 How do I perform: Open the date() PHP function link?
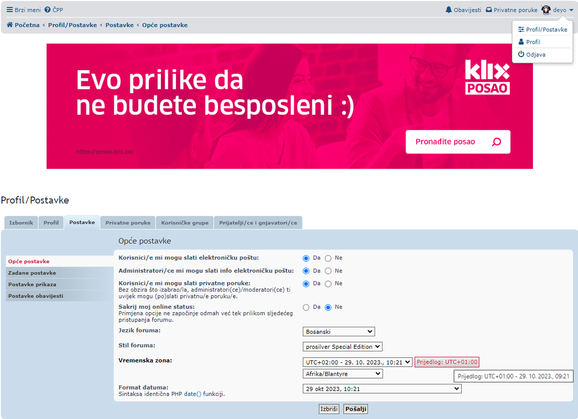point(192,394)
